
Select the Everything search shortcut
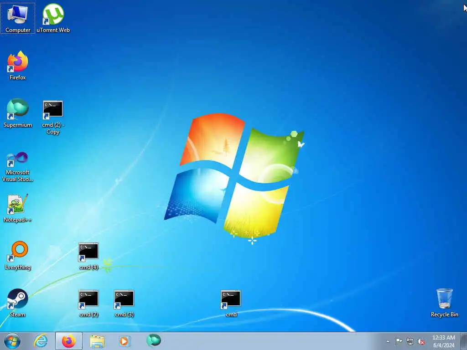18,255
